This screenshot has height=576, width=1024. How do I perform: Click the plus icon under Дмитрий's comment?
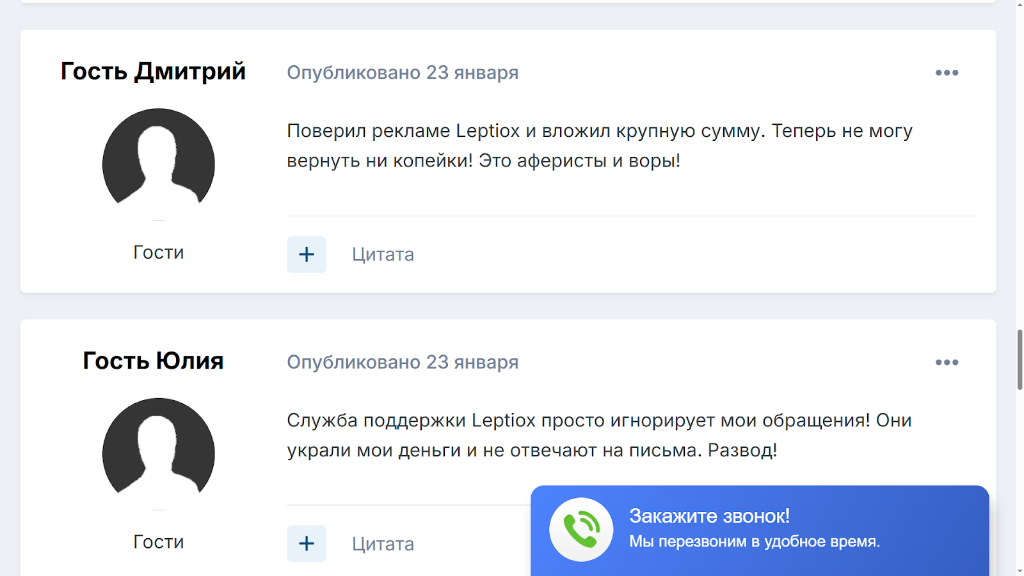click(307, 254)
